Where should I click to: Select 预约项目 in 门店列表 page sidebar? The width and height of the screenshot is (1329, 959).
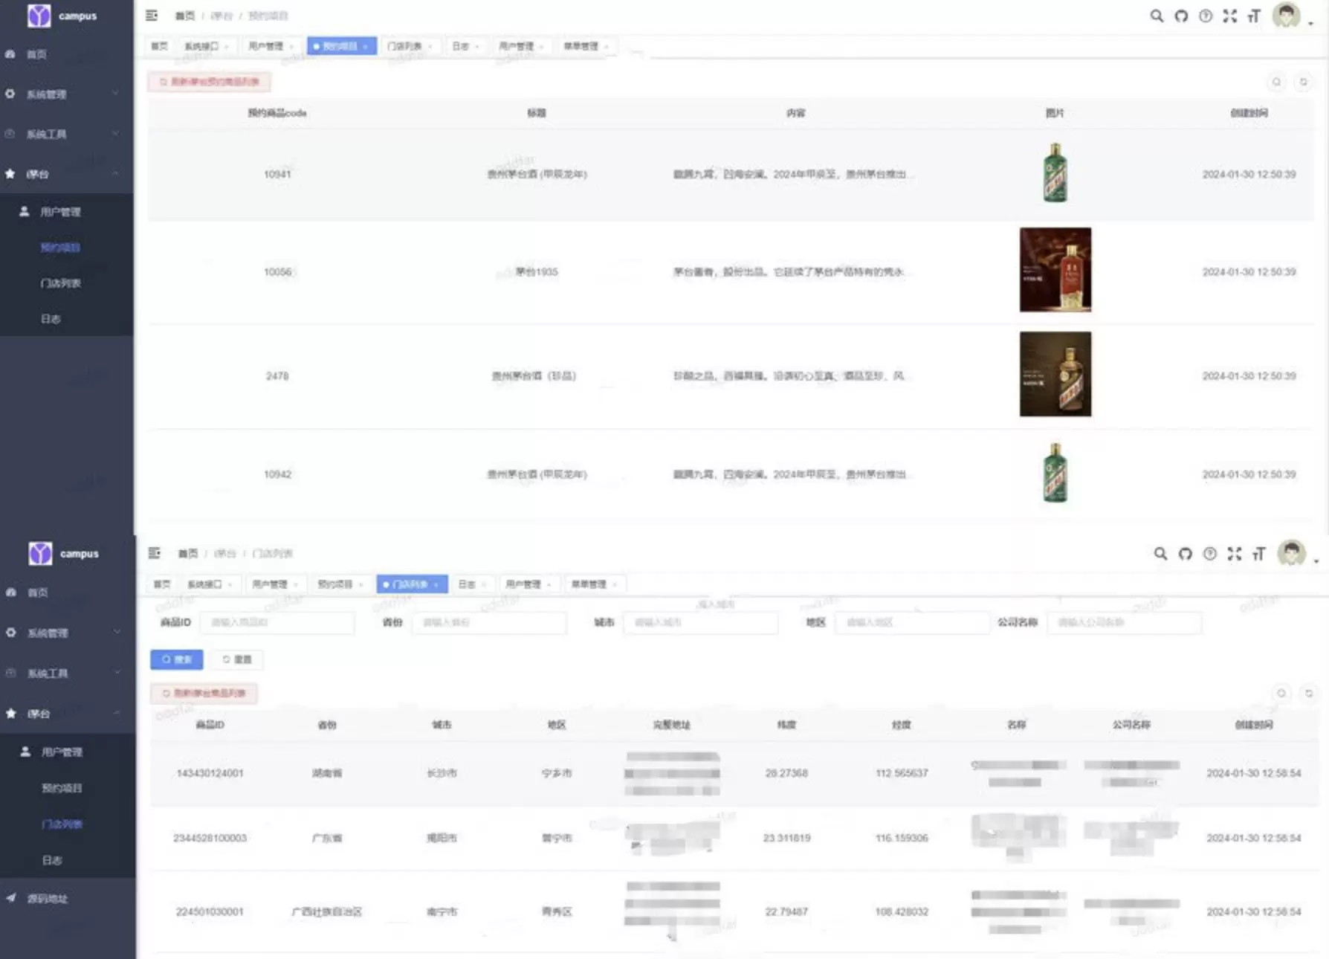point(68,788)
